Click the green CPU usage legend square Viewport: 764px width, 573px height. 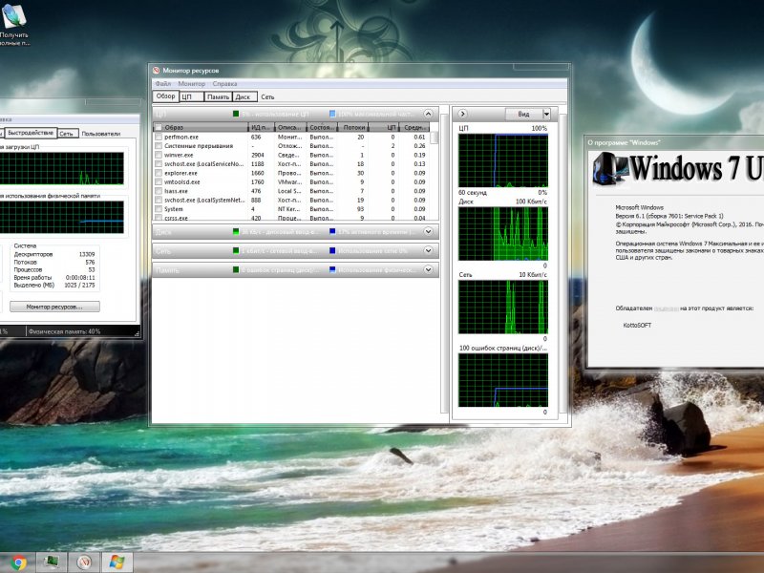click(236, 114)
